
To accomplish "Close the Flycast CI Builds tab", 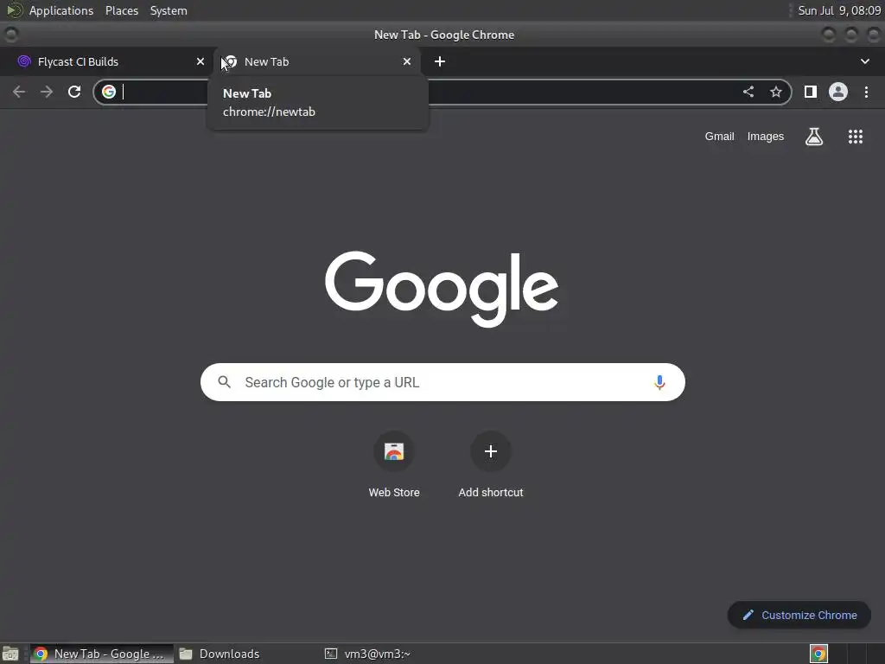I will pyautogui.click(x=201, y=61).
